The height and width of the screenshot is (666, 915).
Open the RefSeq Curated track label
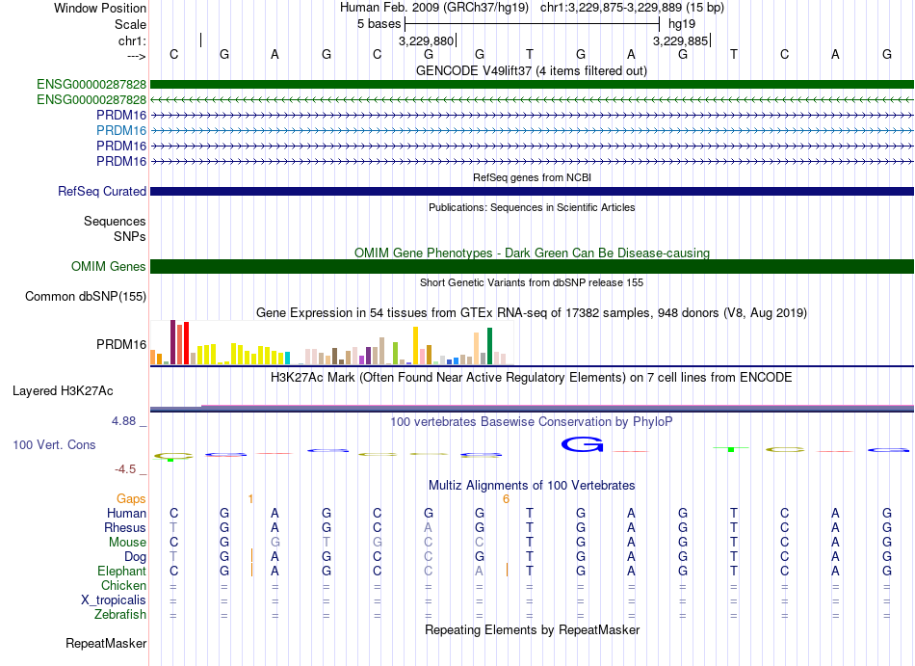coord(102,192)
